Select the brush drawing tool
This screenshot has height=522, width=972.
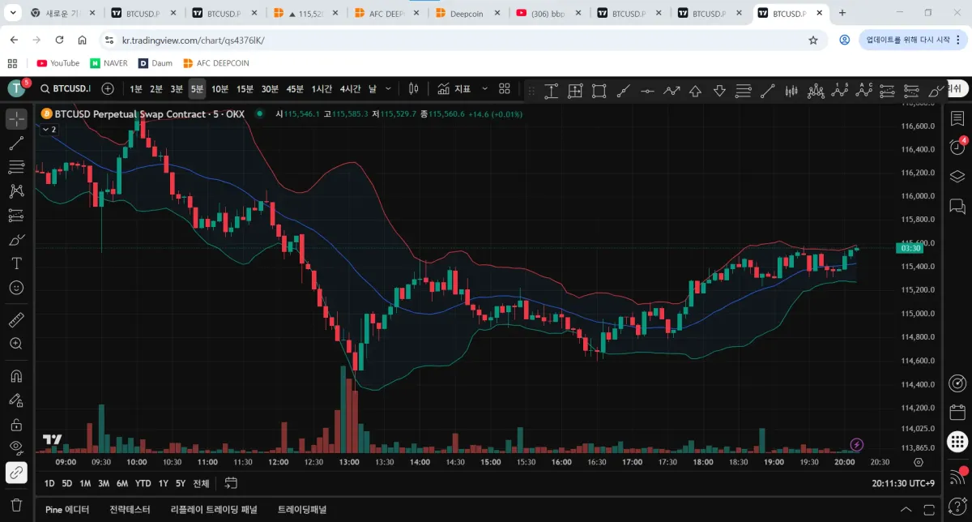pyautogui.click(x=16, y=239)
